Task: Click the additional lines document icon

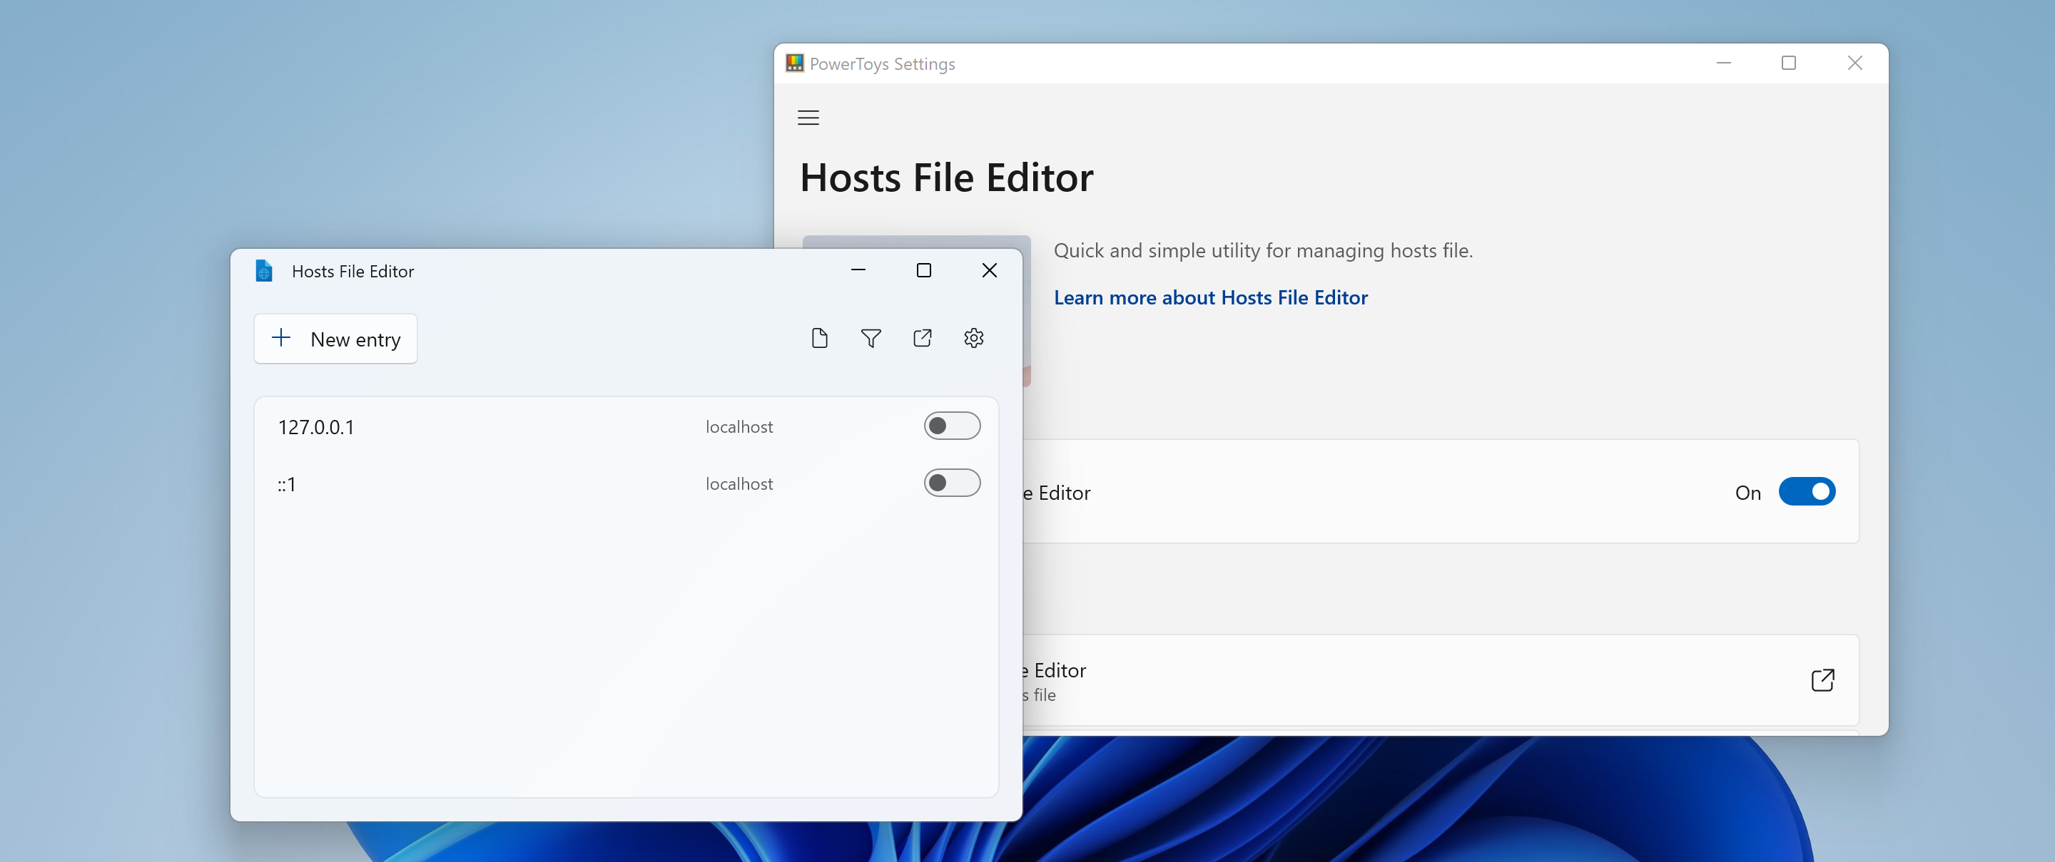Action: pos(819,338)
